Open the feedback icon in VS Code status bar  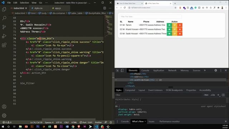(x=106, y=122)
